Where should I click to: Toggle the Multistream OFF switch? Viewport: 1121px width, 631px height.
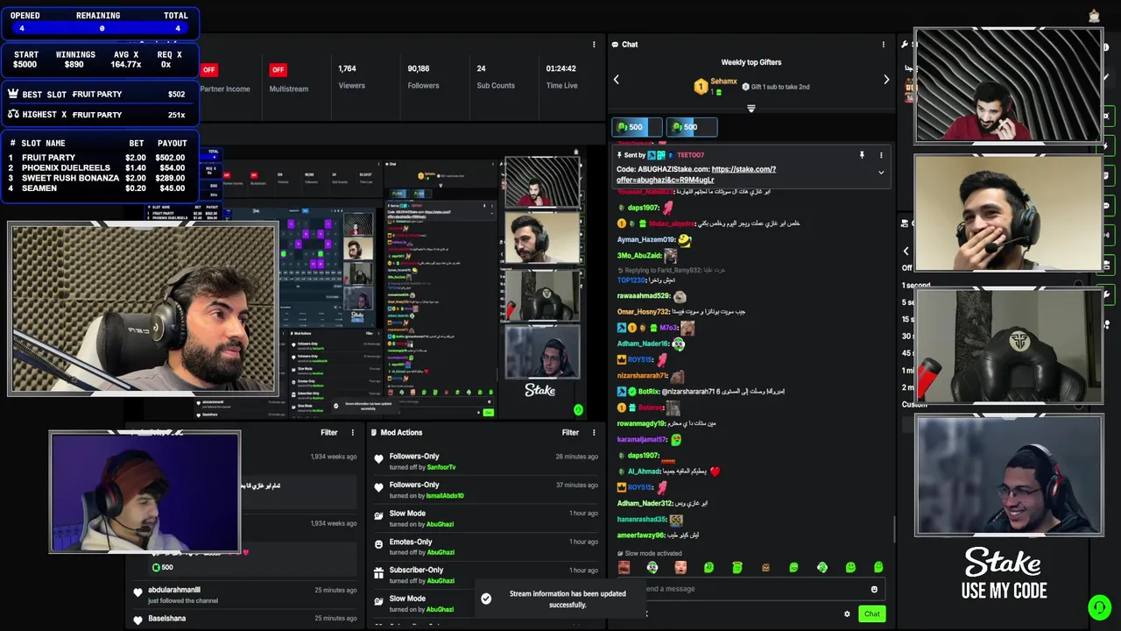278,69
